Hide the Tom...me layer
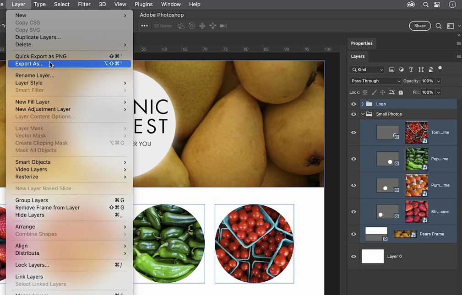Image resolution: width=462 pixels, height=295 pixels. point(353,133)
